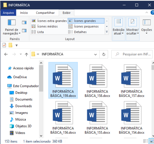
Task: Maximize the INFORMÁTICA window
Action: click(137, 5)
